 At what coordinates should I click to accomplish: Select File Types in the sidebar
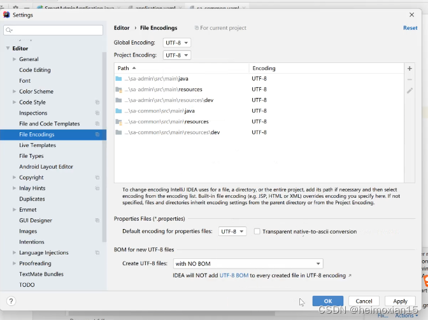coord(31,156)
